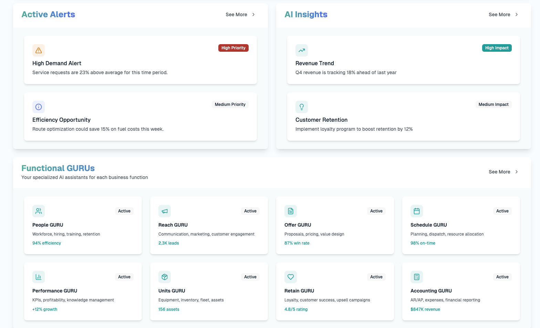The height and width of the screenshot is (328, 540).
Task: Click the Active badge on Offer GURU
Action: pyautogui.click(x=376, y=211)
